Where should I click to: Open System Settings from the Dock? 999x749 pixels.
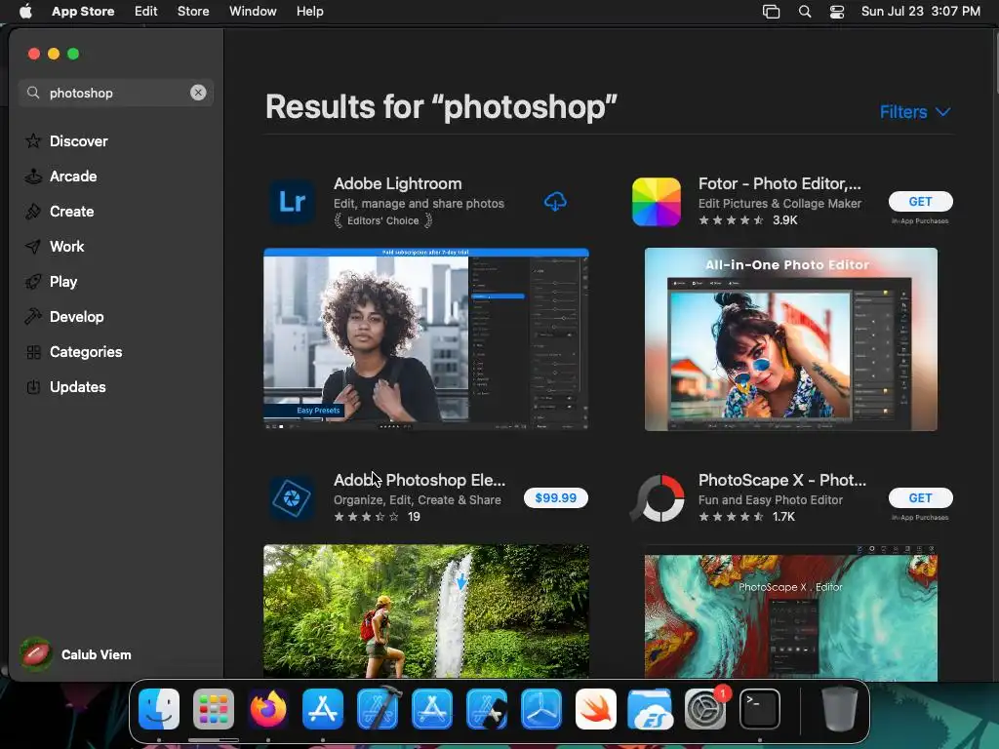coord(705,709)
